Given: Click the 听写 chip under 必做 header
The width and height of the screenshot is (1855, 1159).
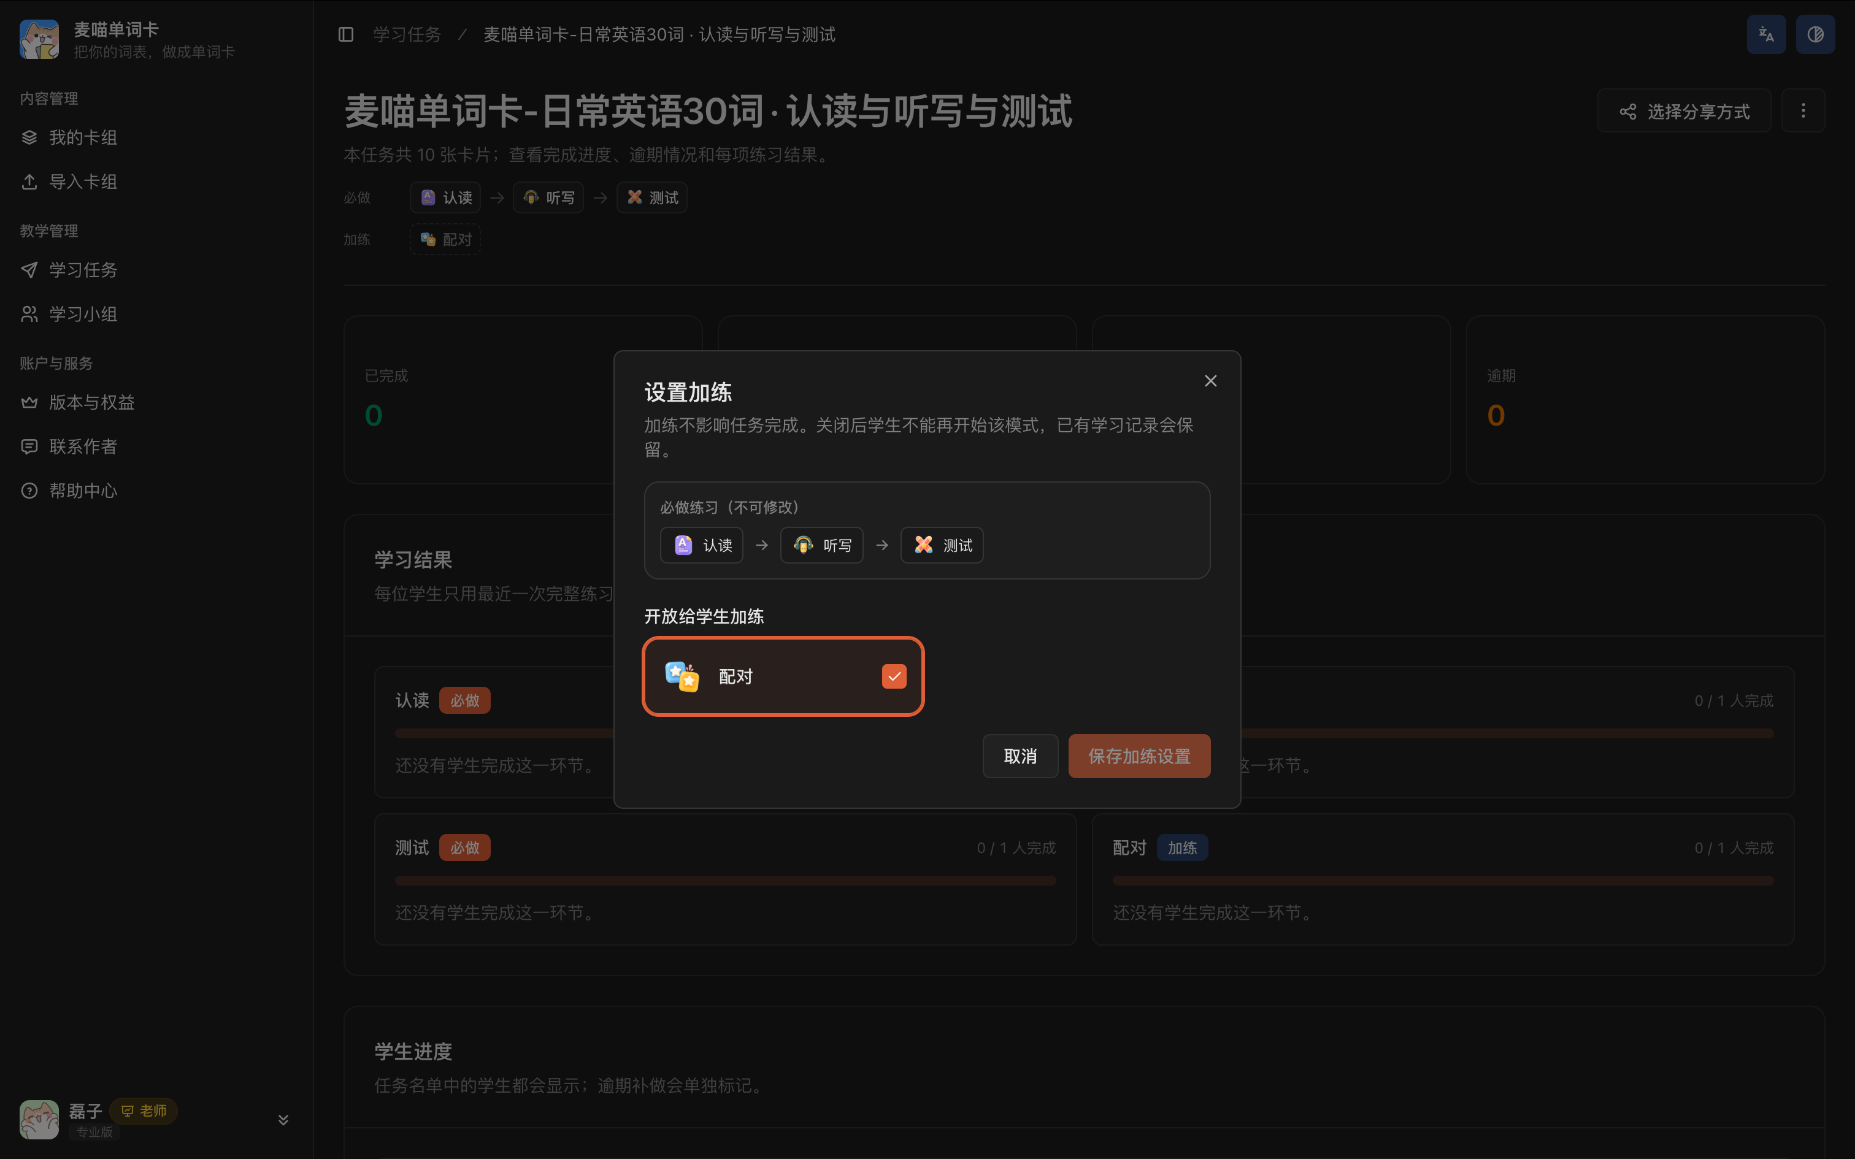Looking at the screenshot, I should pyautogui.click(x=548, y=197).
